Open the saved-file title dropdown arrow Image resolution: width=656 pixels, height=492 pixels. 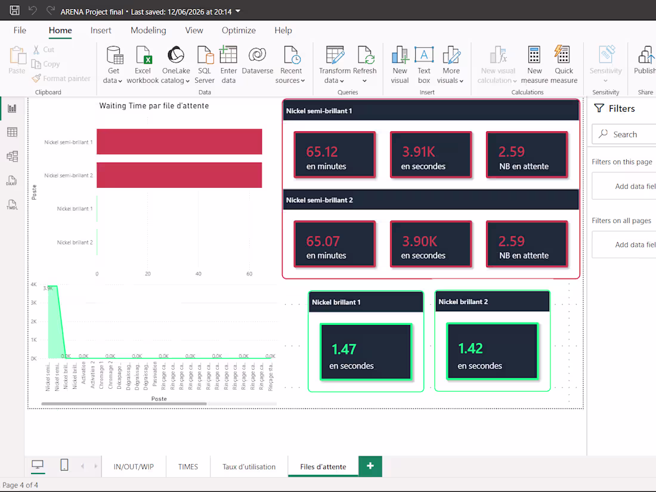tap(238, 11)
